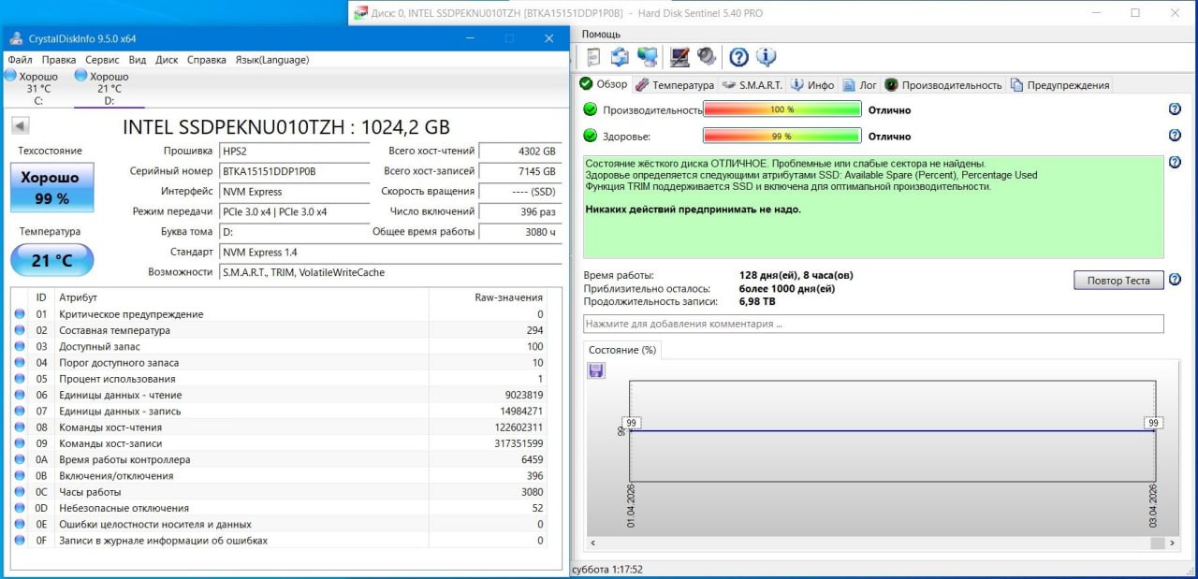Click 21 °C temperature button
The width and height of the screenshot is (1198, 579).
click(52, 260)
